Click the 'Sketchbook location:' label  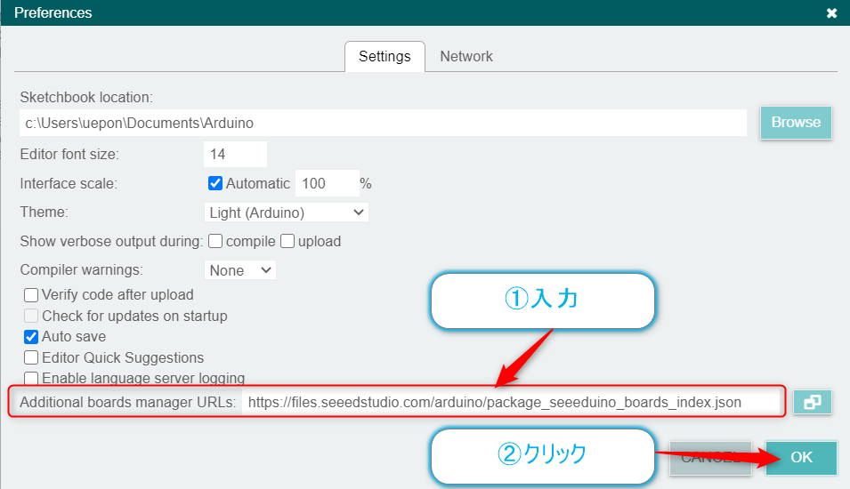pos(86,98)
